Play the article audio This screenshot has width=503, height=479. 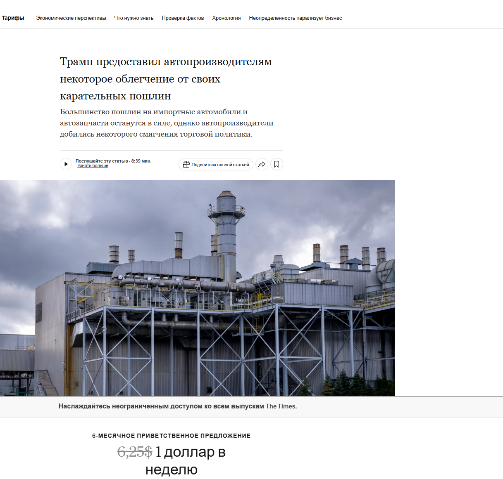tap(66, 164)
